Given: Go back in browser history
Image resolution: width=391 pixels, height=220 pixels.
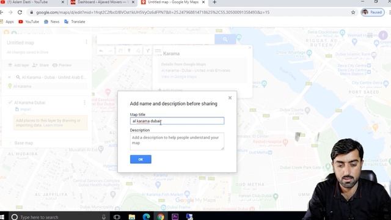Looking at the screenshot, I should pyautogui.click(x=2, y=12).
